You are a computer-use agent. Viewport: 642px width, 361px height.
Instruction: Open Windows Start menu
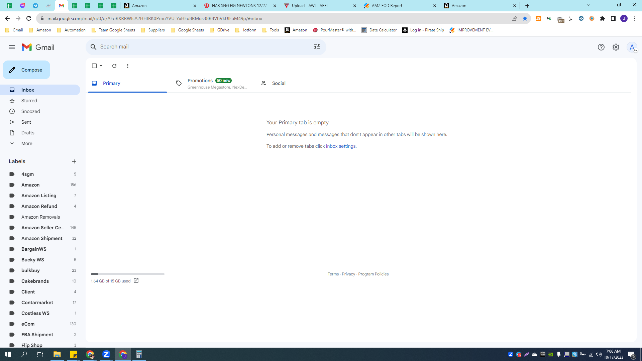(8, 354)
